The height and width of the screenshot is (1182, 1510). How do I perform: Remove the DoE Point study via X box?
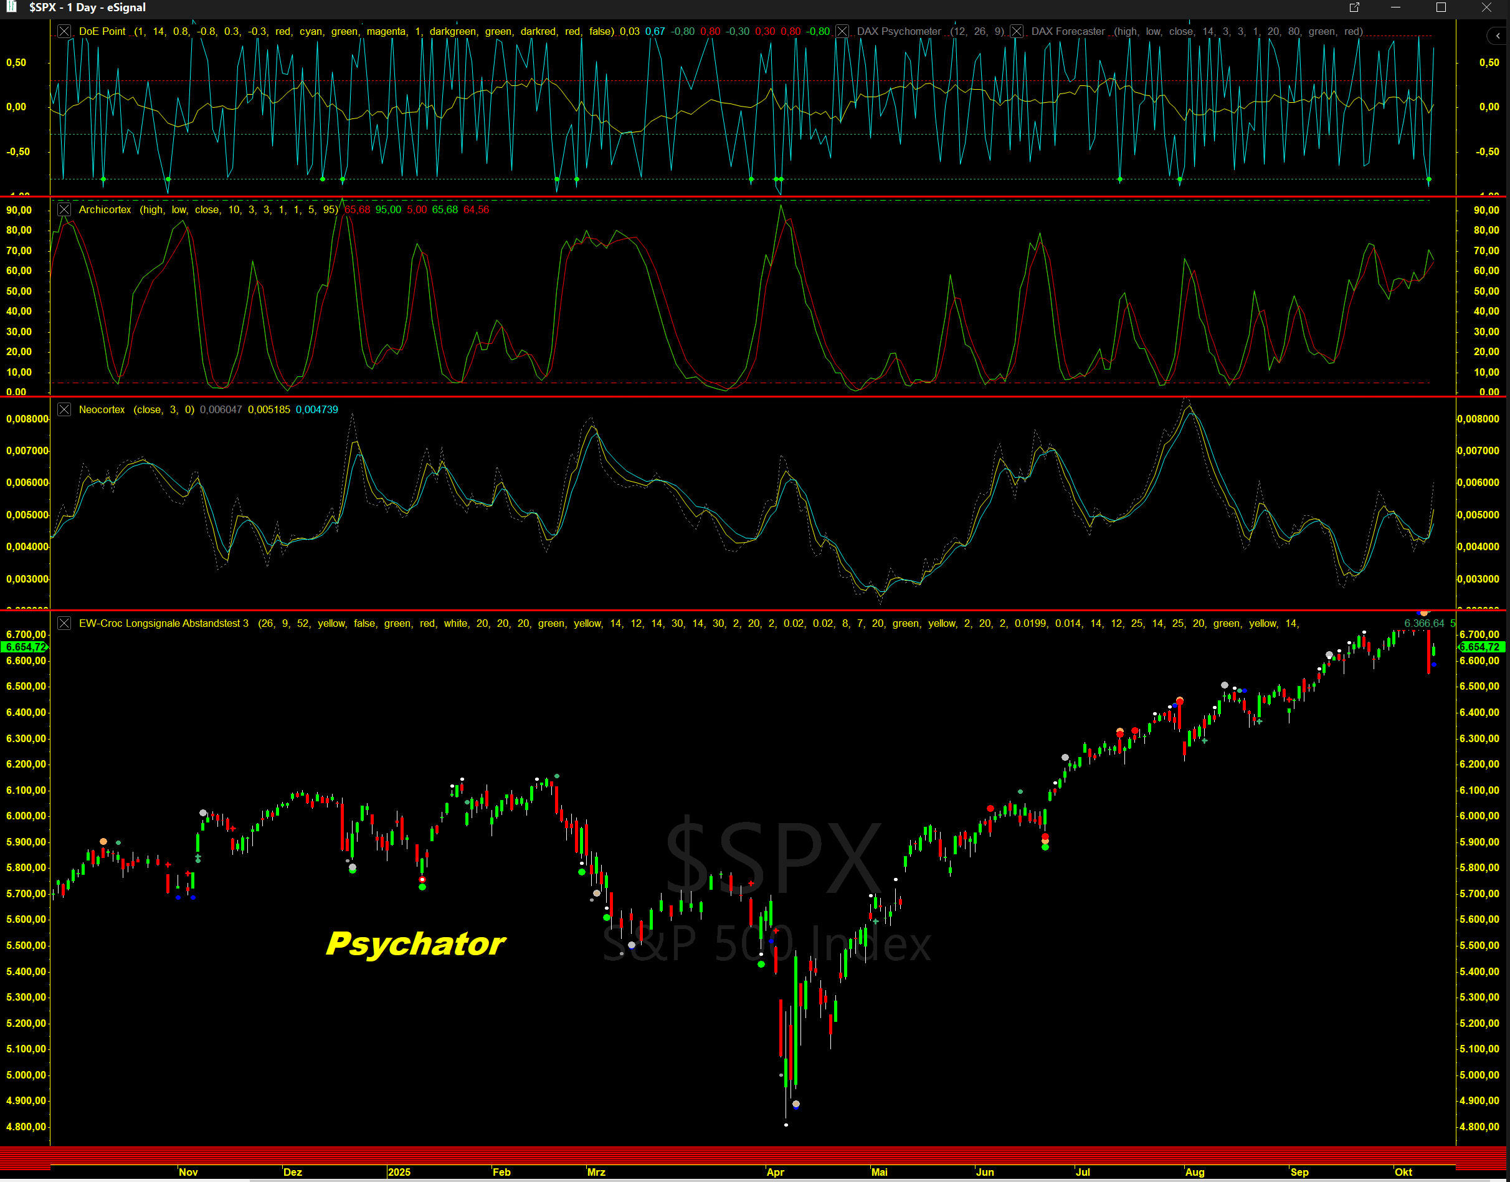(64, 31)
